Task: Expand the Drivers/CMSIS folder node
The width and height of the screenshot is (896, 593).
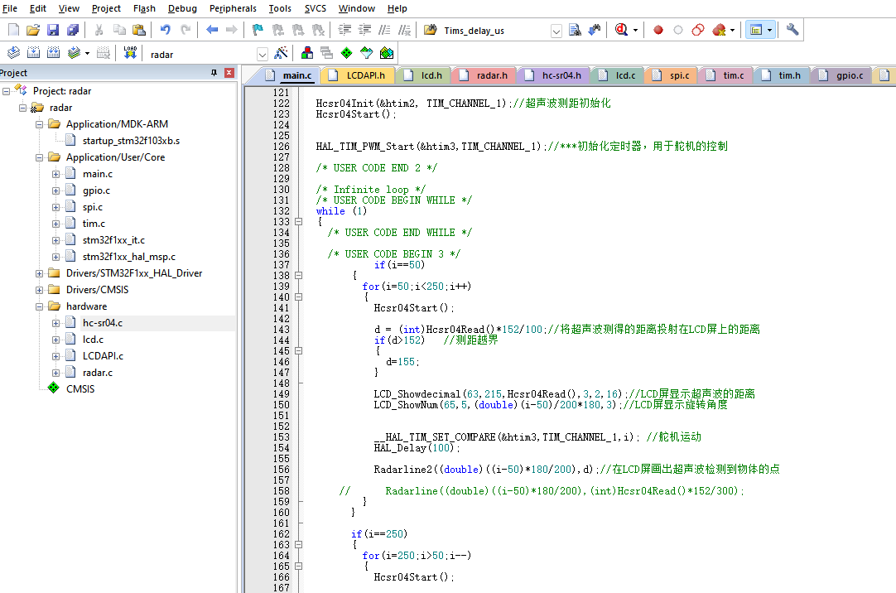Action: click(40, 290)
